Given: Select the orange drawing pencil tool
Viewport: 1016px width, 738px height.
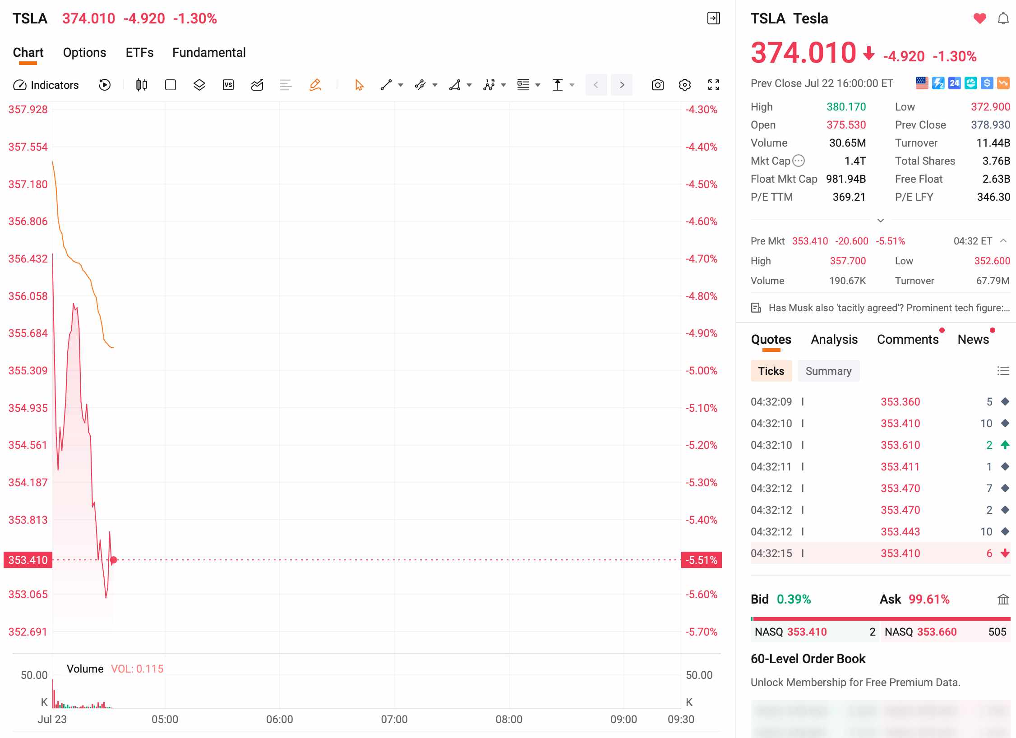Looking at the screenshot, I should coord(315,85).
